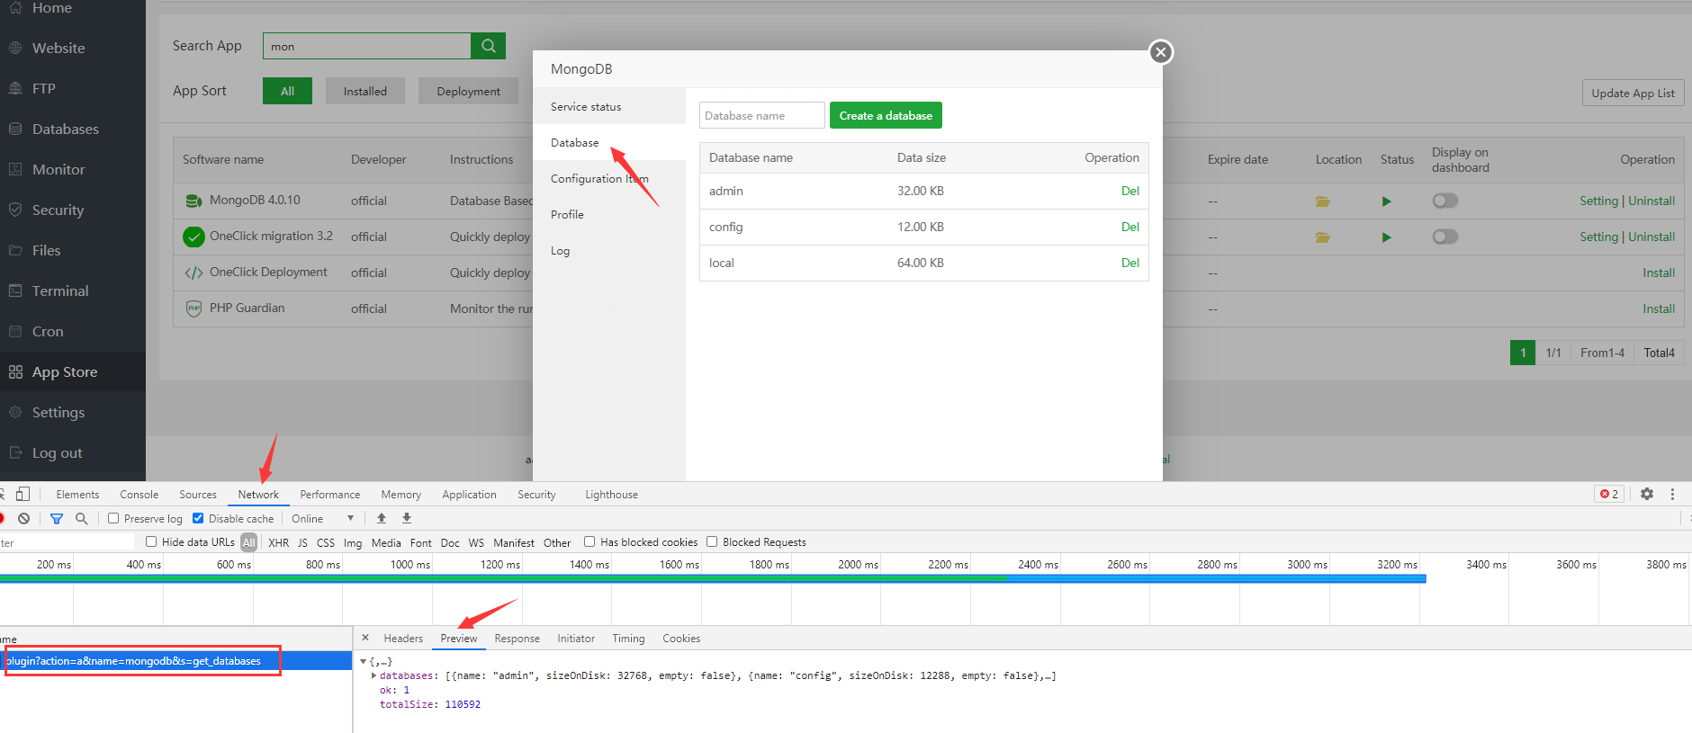This screenshot has height=733, width=1692.
Task: Open Website from the left sidebar
Action: pos(58,48)
